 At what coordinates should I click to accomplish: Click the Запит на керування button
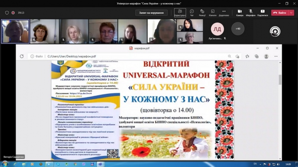(x=151, y=13)
